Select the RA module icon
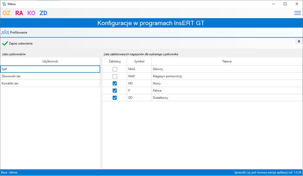 19,13
